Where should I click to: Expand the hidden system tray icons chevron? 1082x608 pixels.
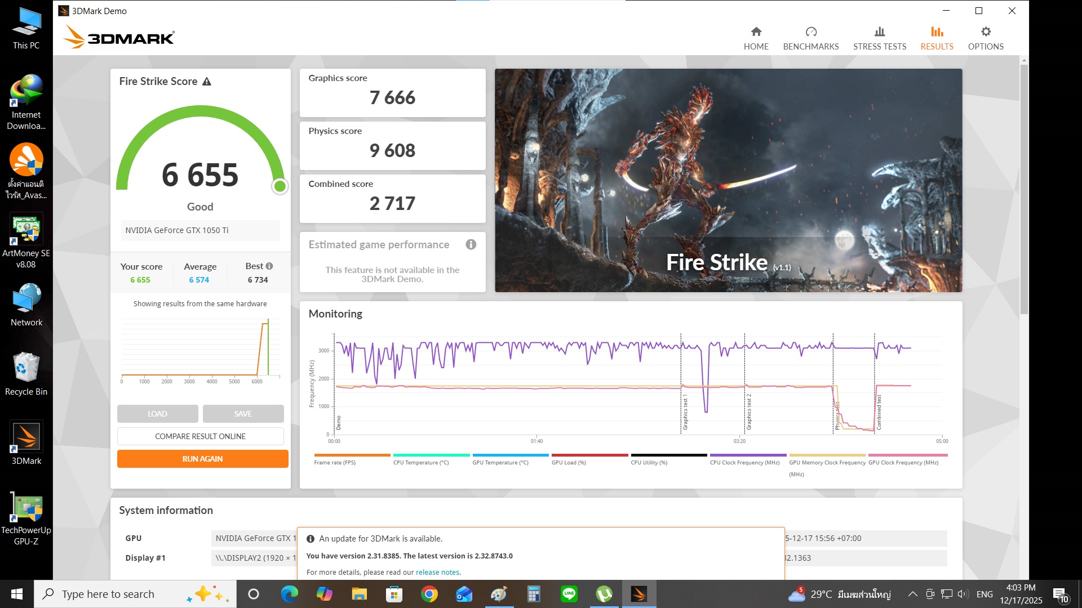tap(912, 594)
